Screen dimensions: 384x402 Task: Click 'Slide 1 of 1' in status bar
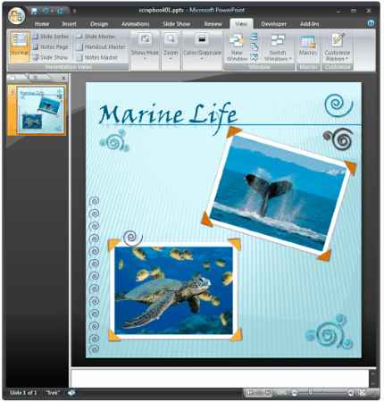coord(23,392)
